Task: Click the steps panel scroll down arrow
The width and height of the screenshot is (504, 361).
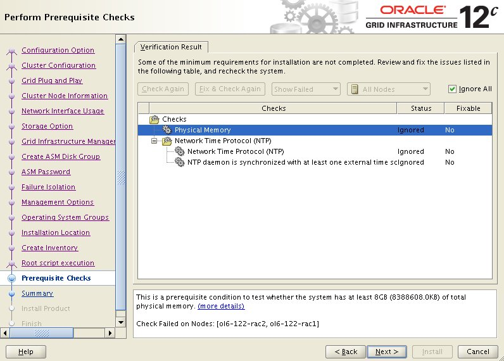Action: coord(121,322)
